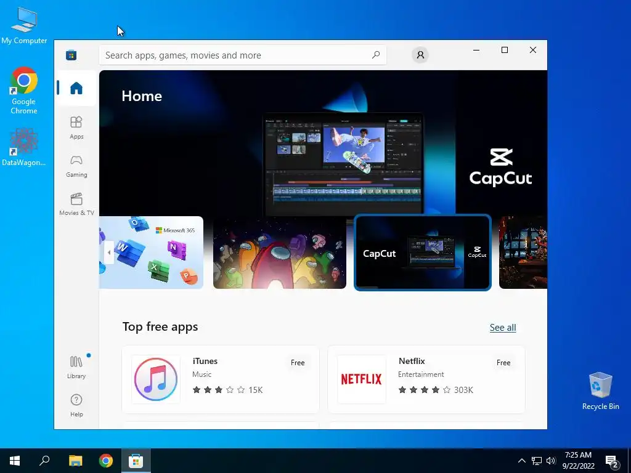The image size is (631, 473).
Task: Click the Netflix 303K rating stars
Action: [x=436, y=390]
